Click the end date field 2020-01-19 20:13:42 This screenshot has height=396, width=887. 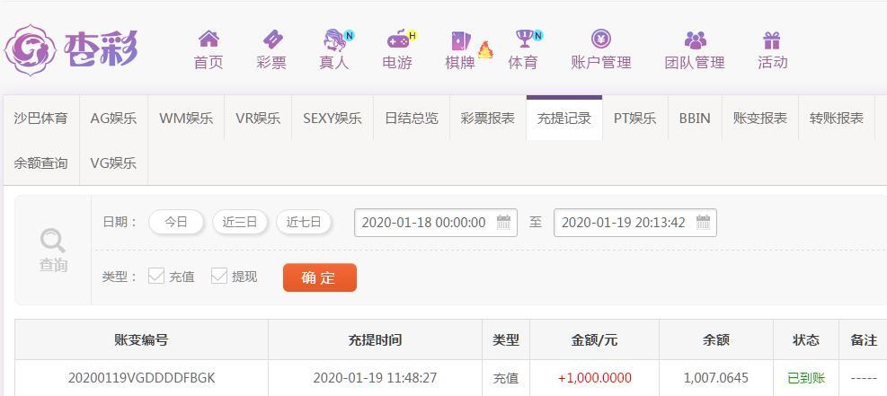(635, 223)
